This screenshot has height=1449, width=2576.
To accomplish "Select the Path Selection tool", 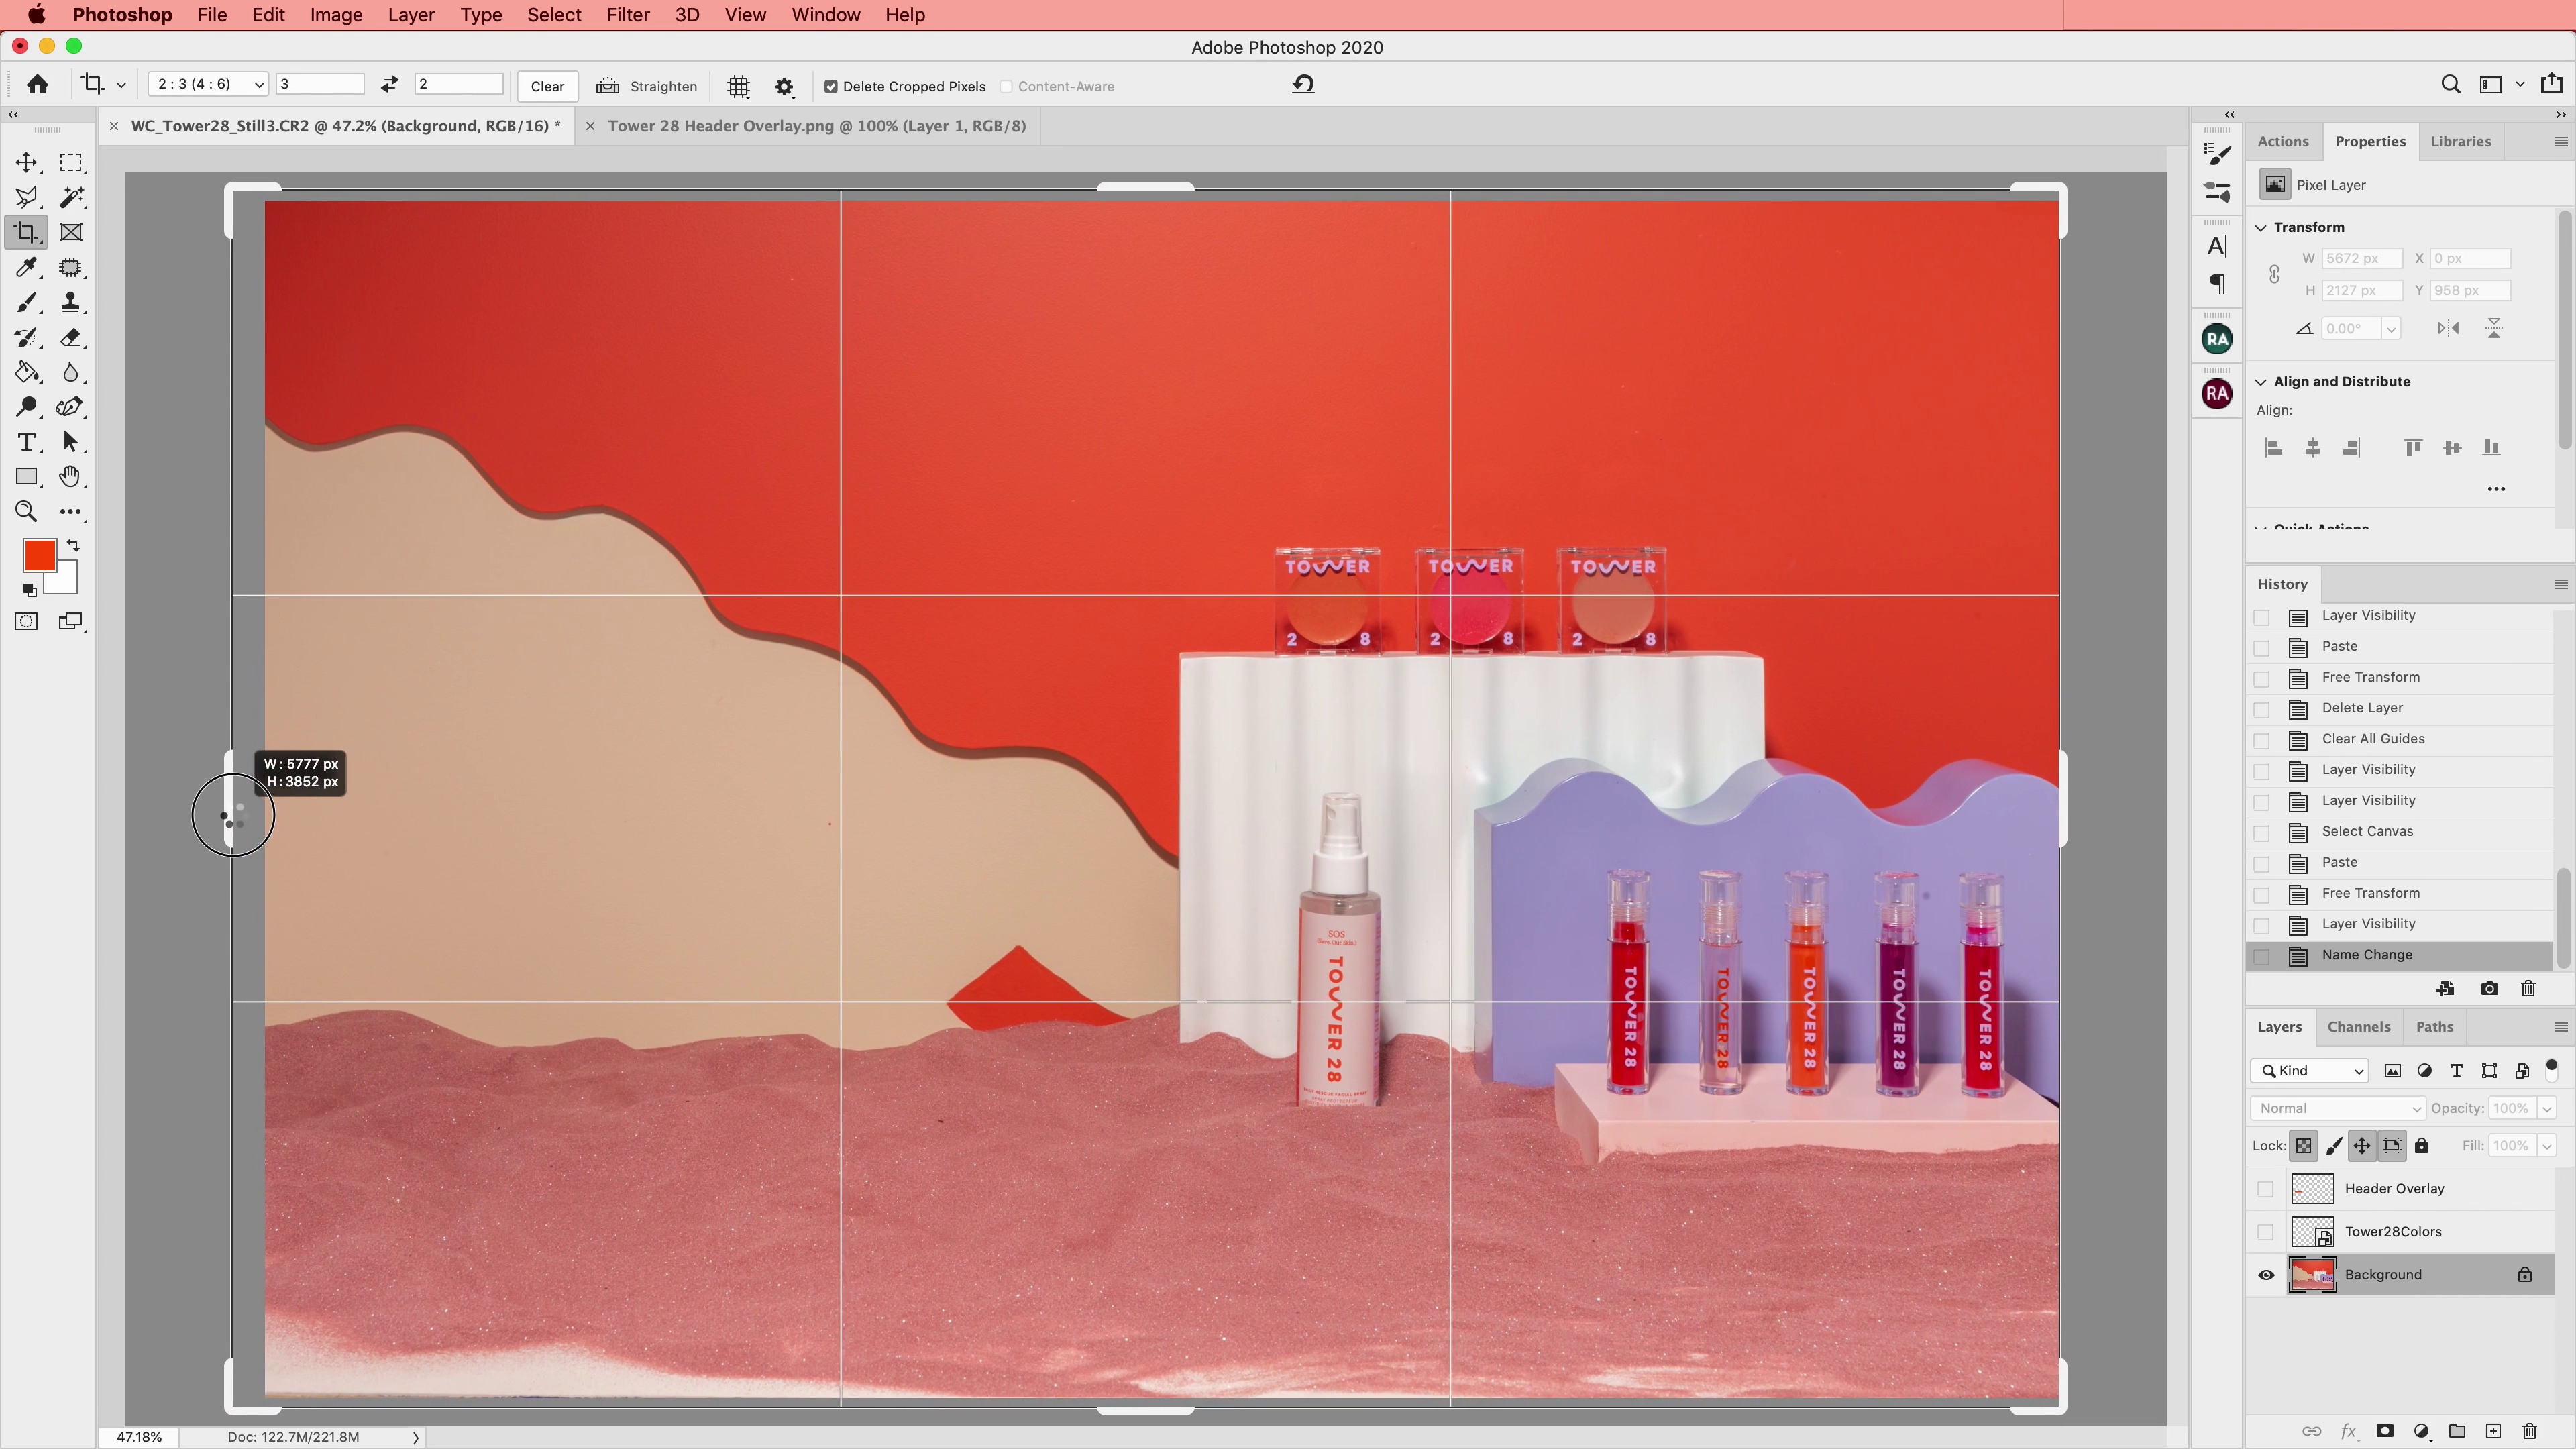I will tap(71, 442).
